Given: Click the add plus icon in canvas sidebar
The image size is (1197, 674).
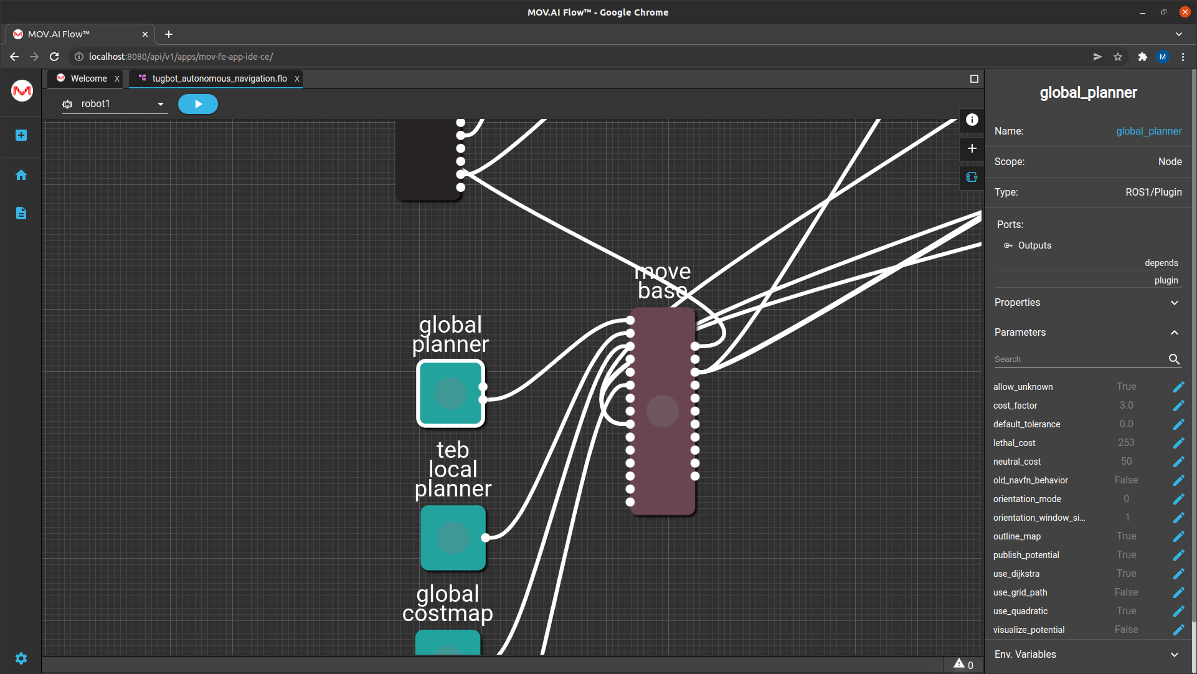Looking at the screenshot, I should [972, 148].
